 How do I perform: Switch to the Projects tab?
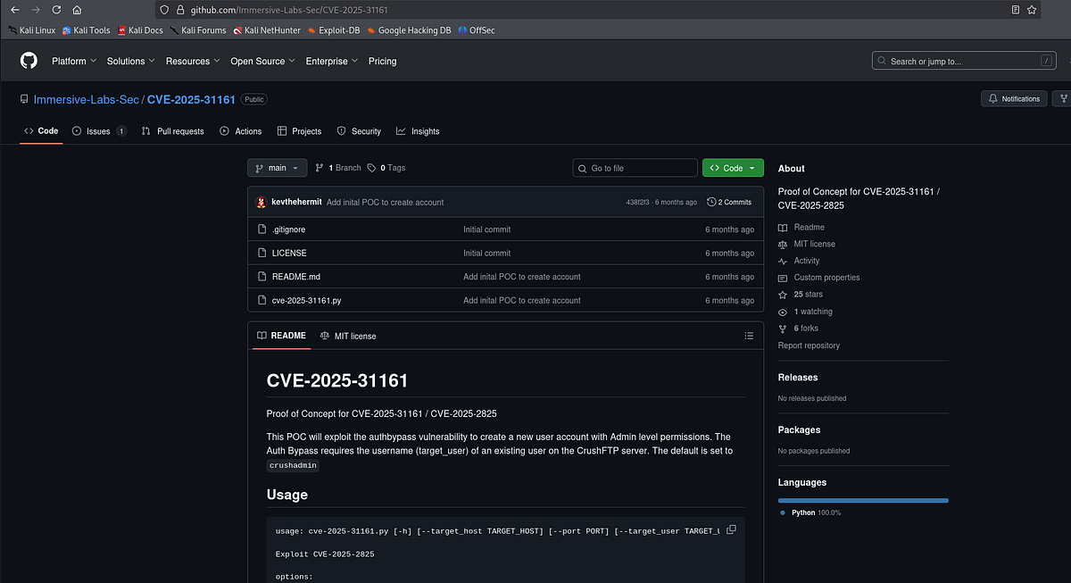click(x=299, y=130)
